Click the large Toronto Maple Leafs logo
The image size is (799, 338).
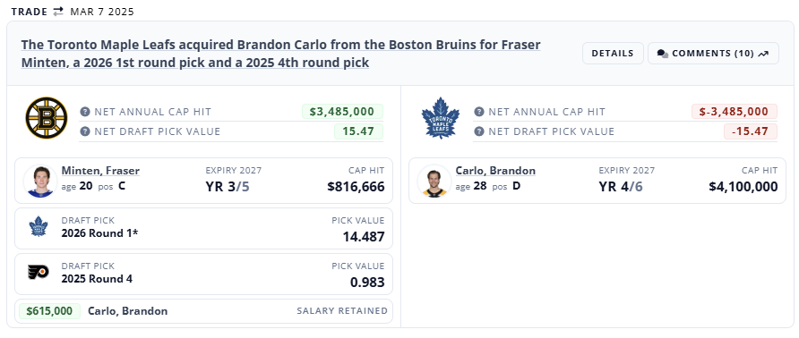coord(441,118)
